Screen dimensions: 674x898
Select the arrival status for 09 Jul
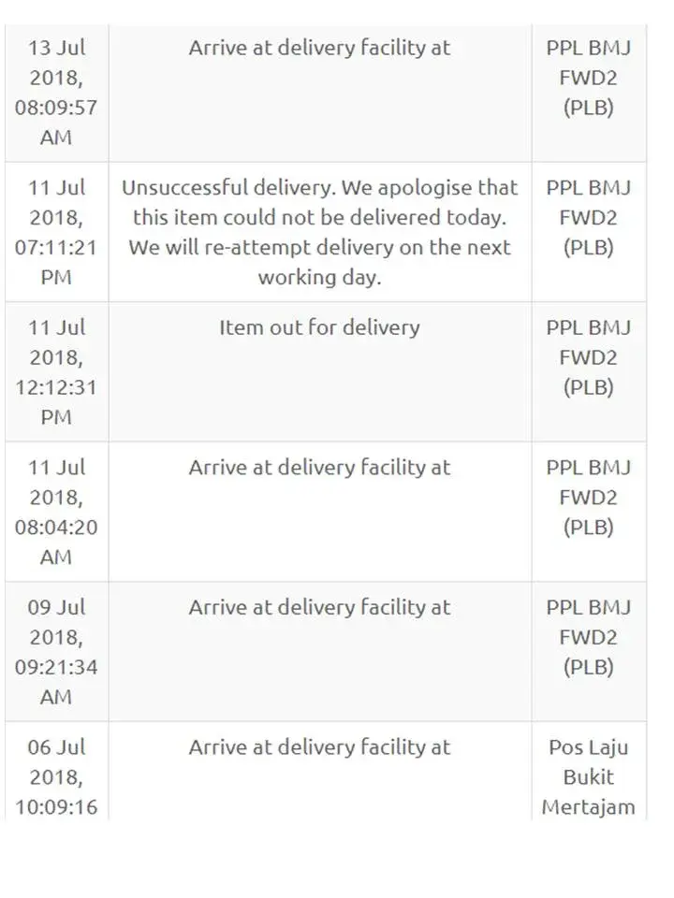click(x=319, y=607)
